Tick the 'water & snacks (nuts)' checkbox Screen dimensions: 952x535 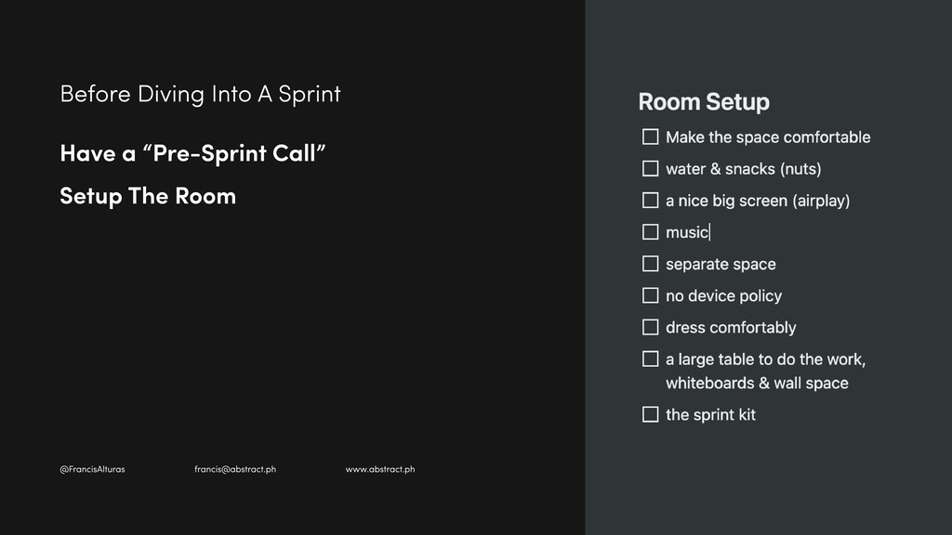(x=650, y=169)
